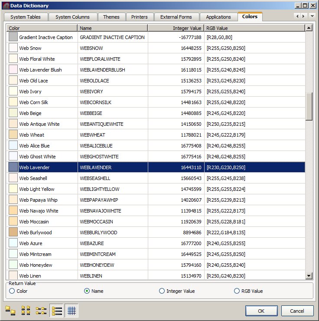Toggle grid lines display
319x321 pixels.
72,311
